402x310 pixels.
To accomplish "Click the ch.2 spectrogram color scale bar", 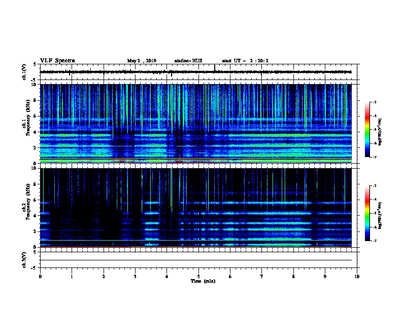I will pyautogui.click(x=367, y=213).
